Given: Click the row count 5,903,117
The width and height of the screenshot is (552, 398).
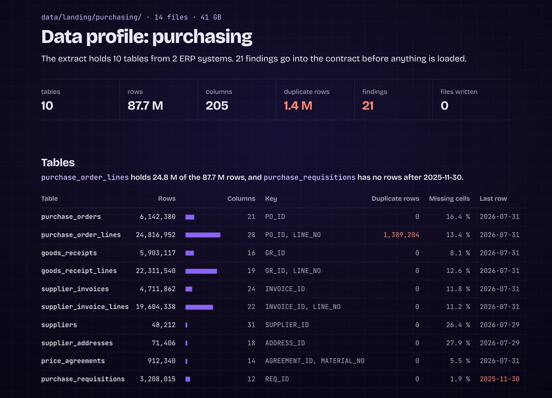Looking at the screenshot, I should tap(158, 253).
